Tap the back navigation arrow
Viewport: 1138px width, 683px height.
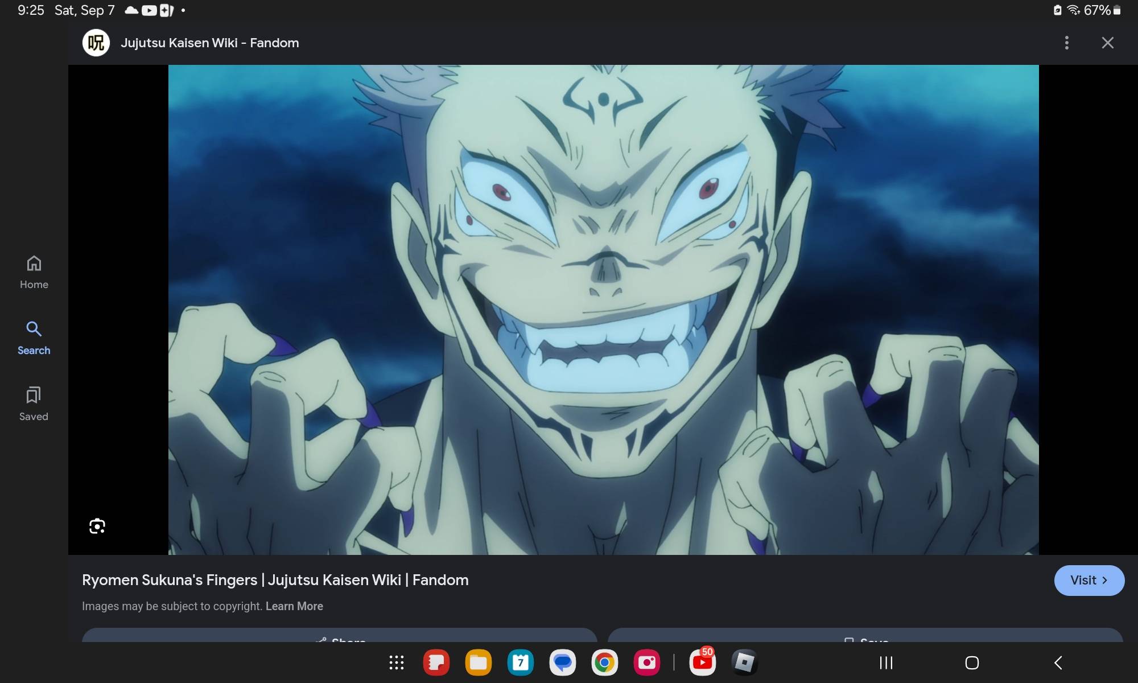click(1058, 663)
